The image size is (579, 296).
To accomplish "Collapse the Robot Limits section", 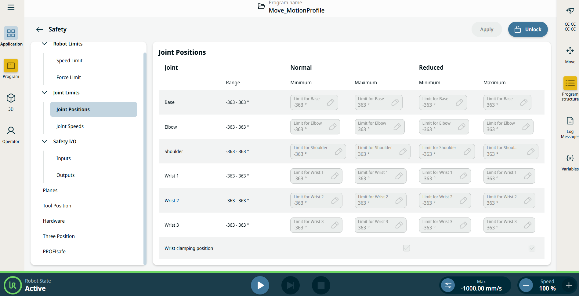I will (x=44, y=44).
